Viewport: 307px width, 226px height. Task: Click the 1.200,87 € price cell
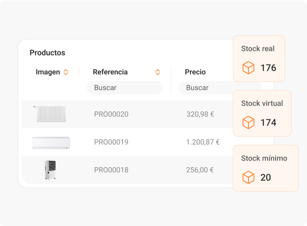[x=203, y=142]
